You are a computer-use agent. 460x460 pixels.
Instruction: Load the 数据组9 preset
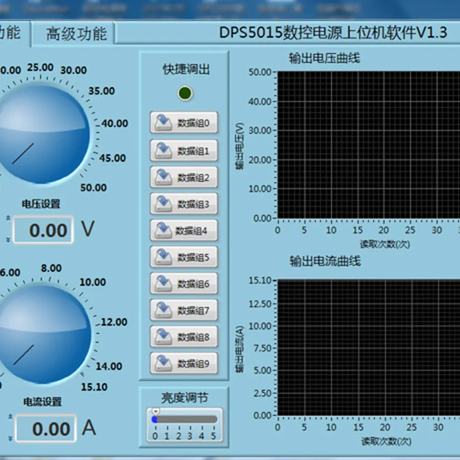click(x=184, y=363)
